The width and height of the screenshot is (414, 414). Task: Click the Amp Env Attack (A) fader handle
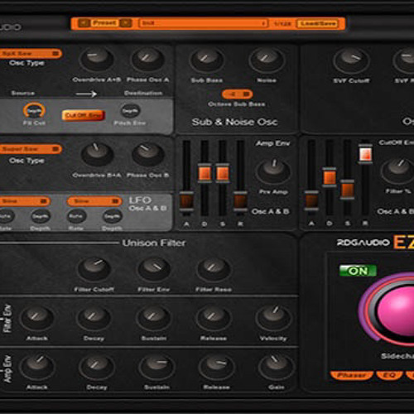(x=186, y=201)
